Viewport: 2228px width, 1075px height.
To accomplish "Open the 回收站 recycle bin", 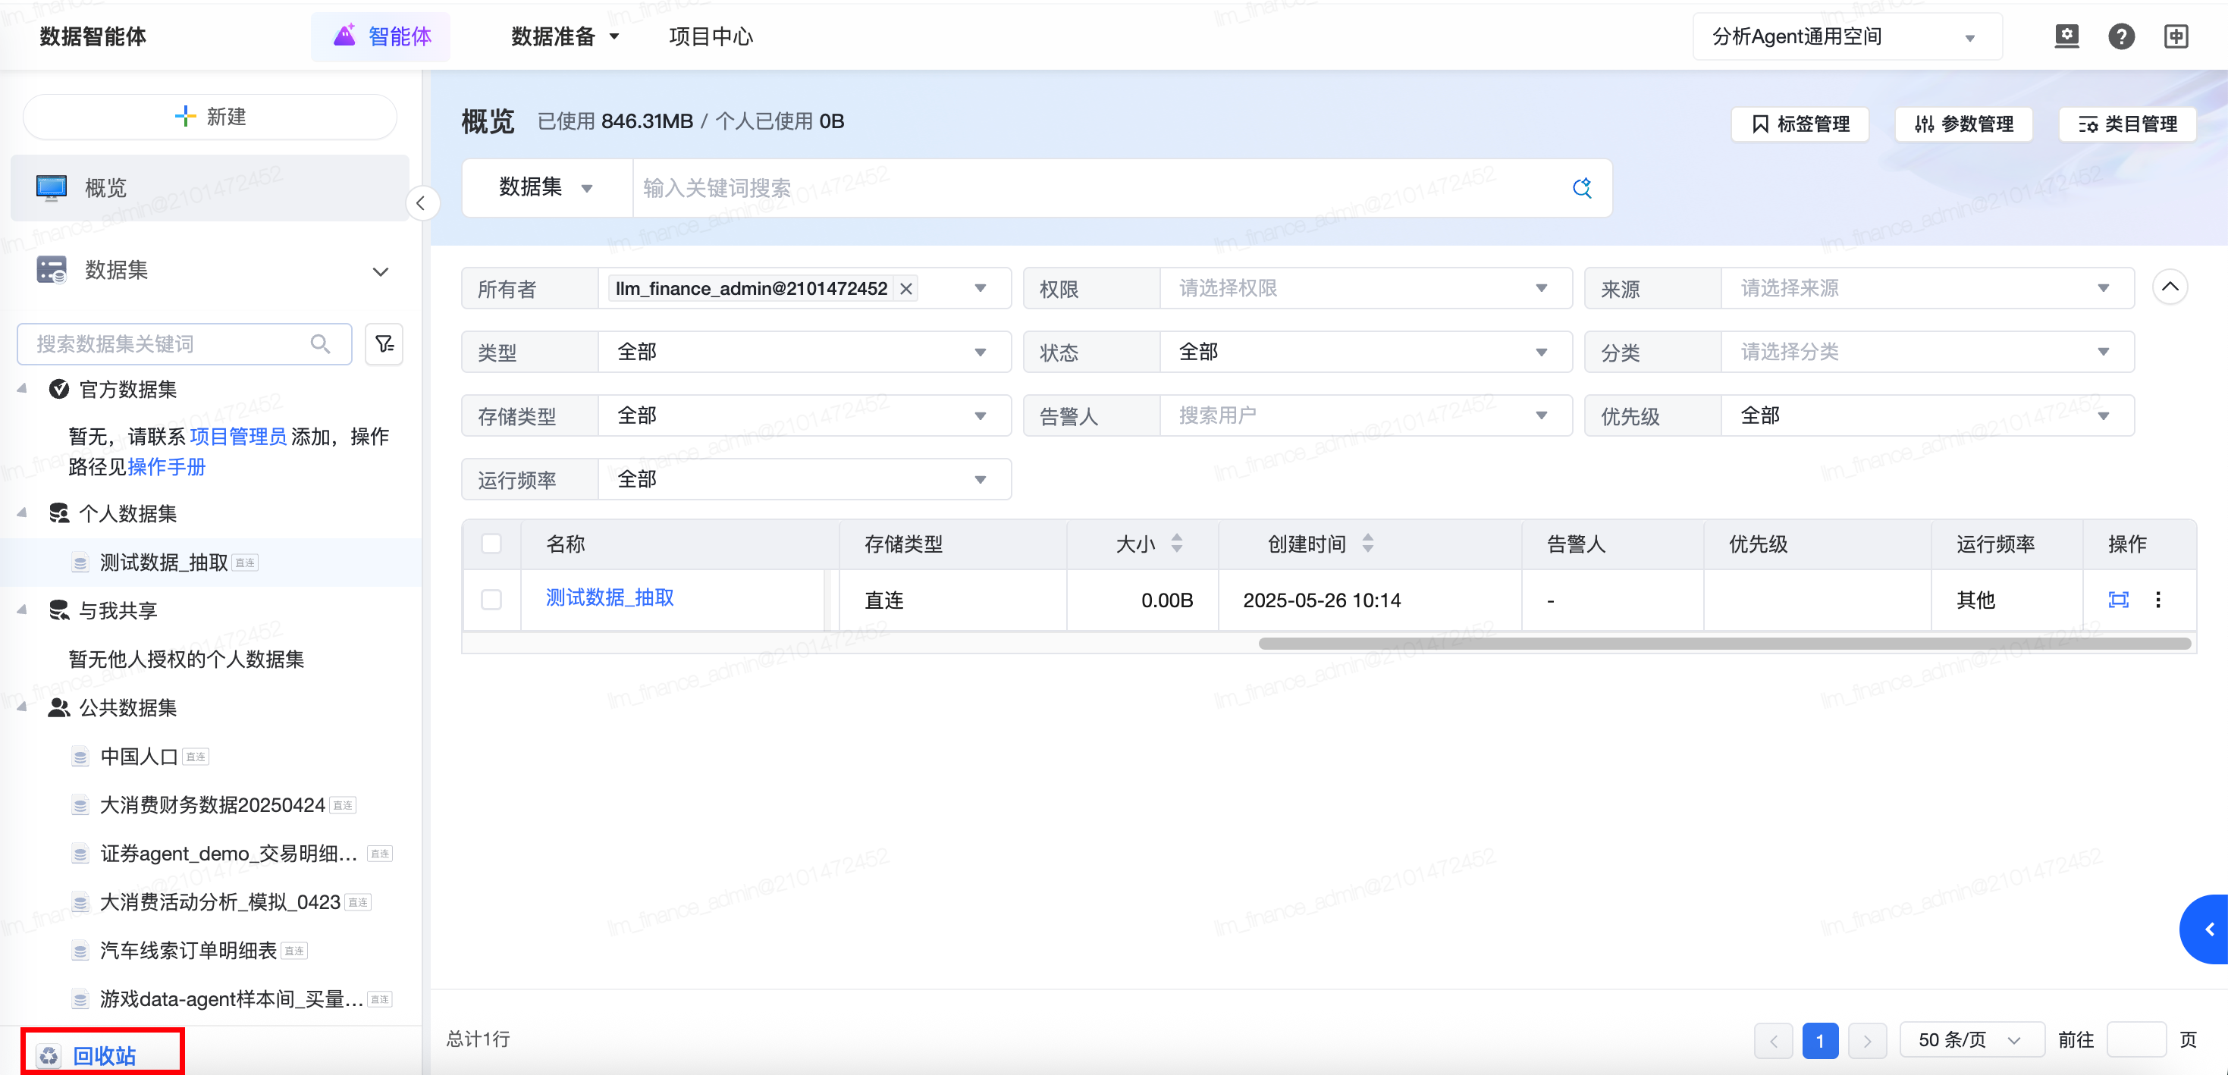I will pos(103,1055).
